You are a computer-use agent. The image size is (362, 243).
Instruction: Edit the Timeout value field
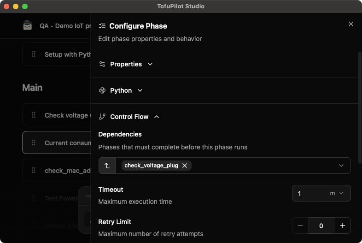click(309, 193)
